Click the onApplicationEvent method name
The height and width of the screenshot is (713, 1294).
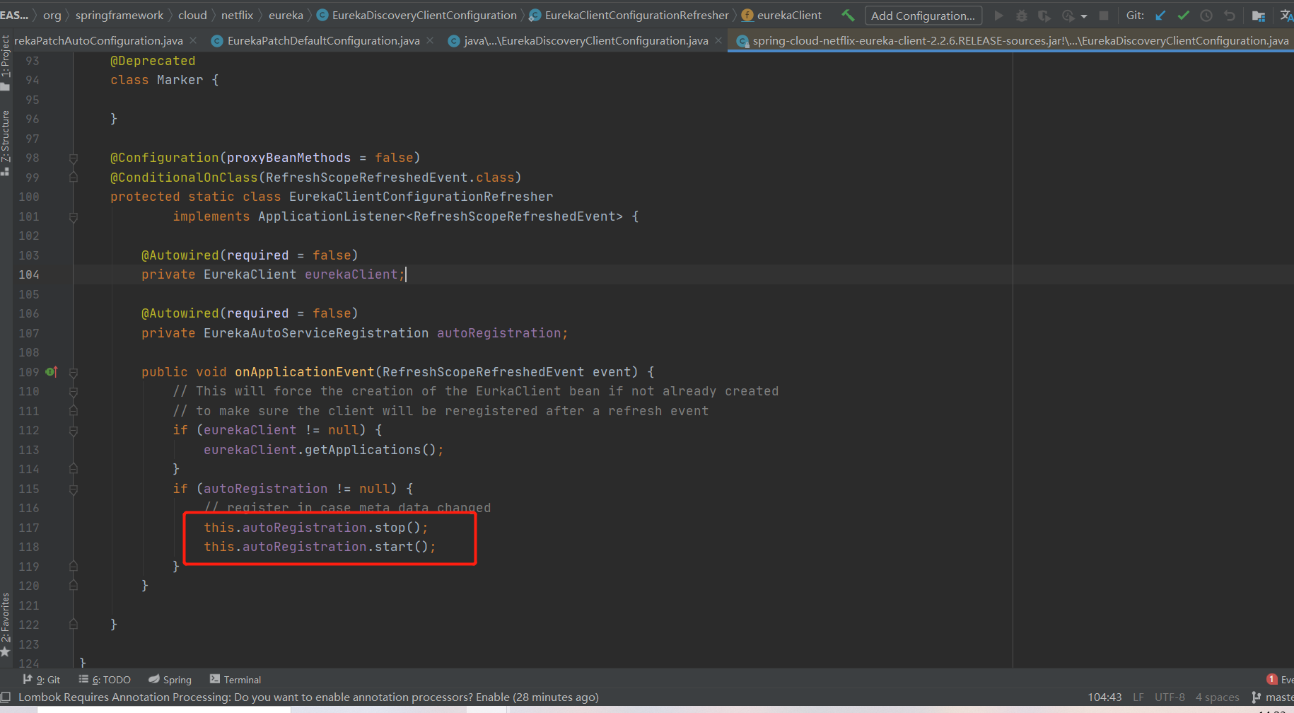pyautogui.click(x=305, y=372)
